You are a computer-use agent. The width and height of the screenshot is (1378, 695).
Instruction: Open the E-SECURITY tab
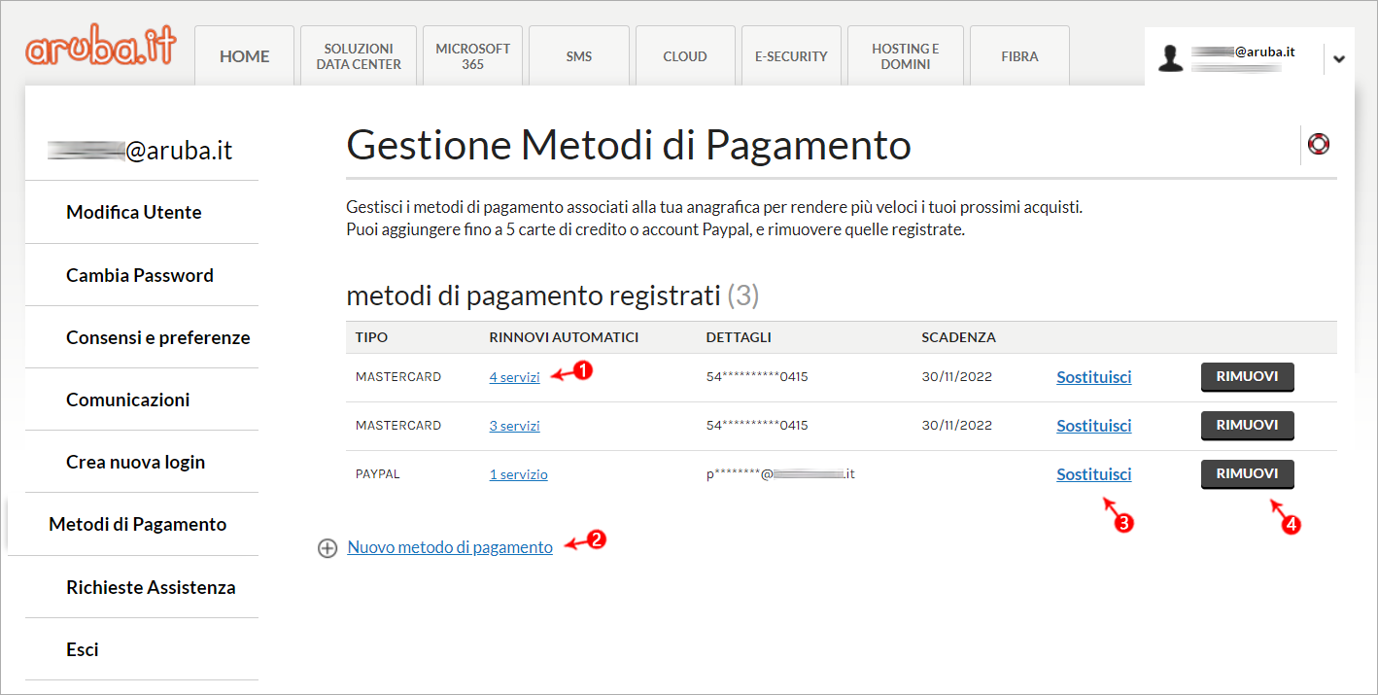[791, 56]
